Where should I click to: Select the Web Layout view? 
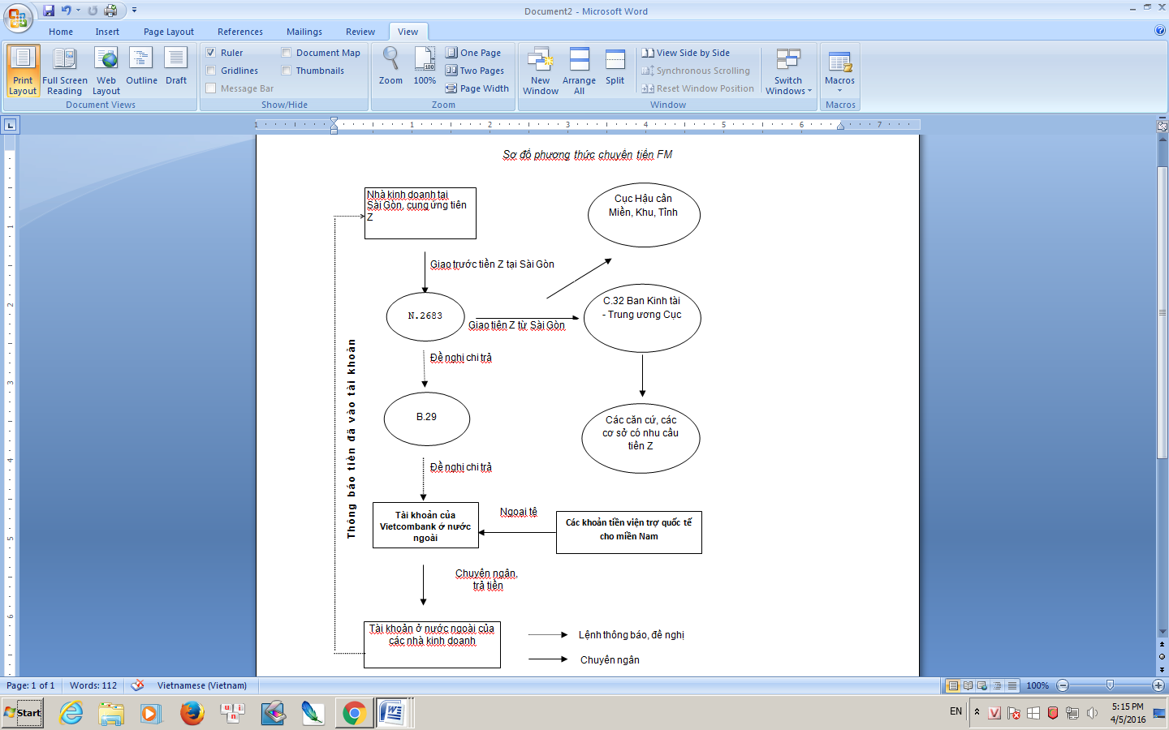point(106,71)
